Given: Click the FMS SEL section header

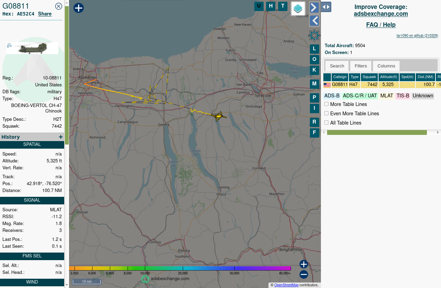Looking at the screenshot, I should tap(32, 256).
